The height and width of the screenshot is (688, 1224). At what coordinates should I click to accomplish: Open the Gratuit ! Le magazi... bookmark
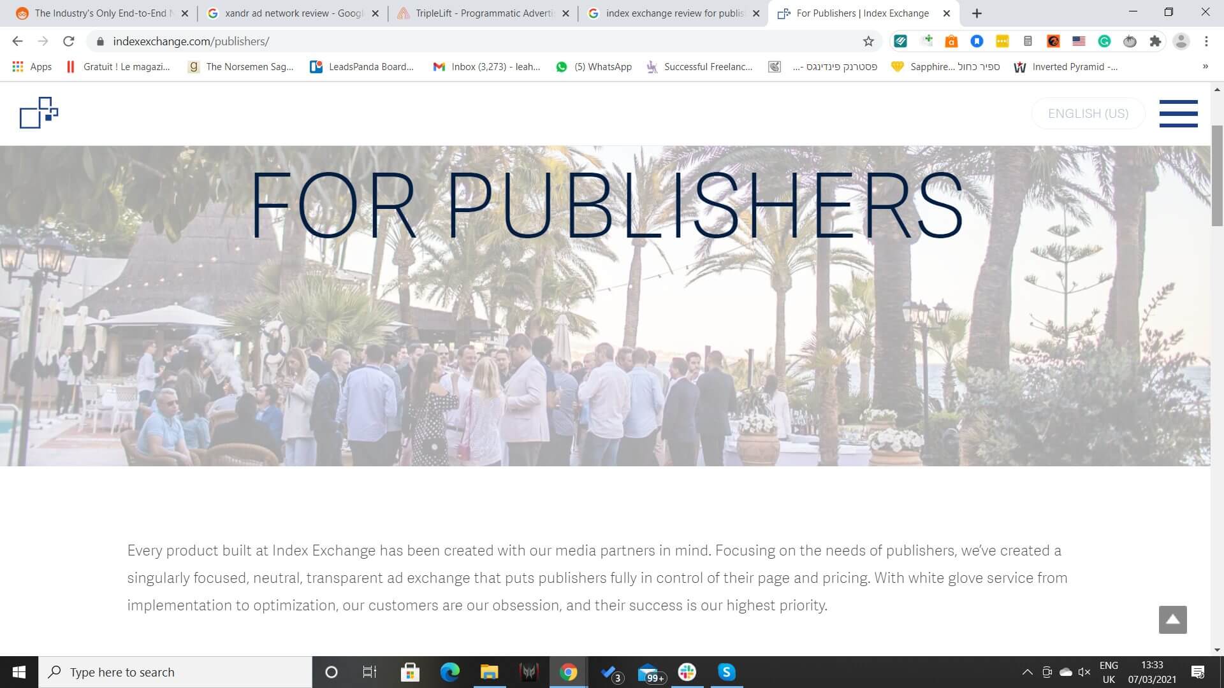tap(119, 67)
